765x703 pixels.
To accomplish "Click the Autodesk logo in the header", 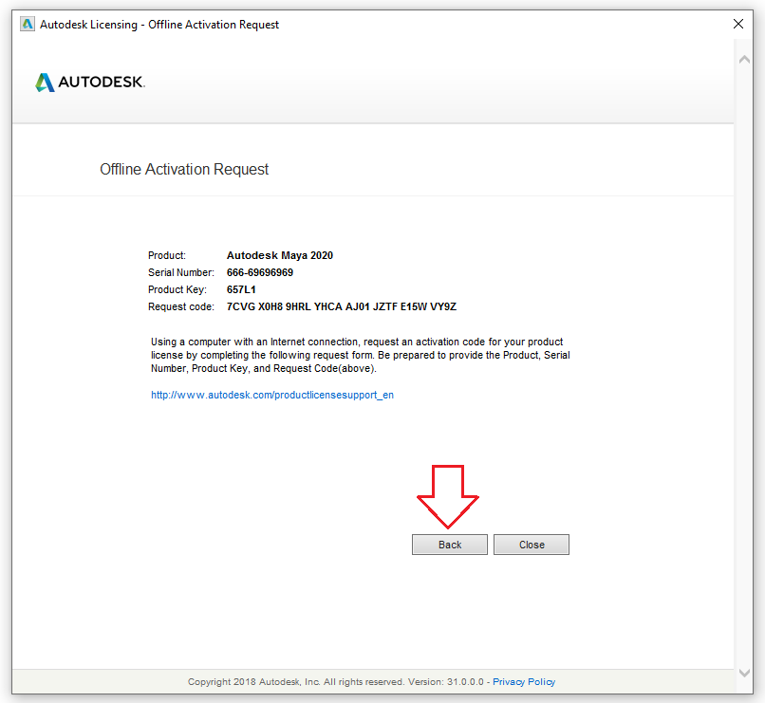I will tap(90, 82).
